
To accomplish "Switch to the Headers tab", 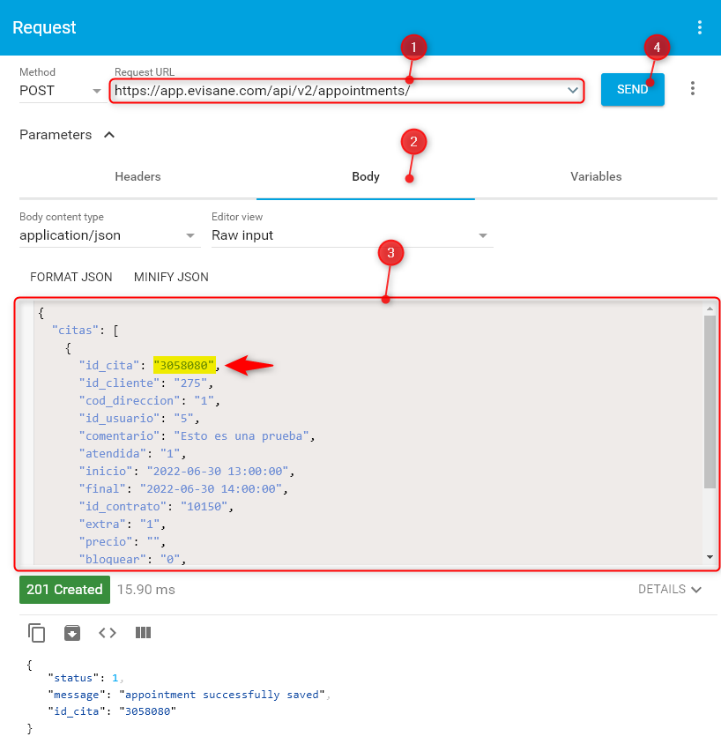I will (138, 176).
